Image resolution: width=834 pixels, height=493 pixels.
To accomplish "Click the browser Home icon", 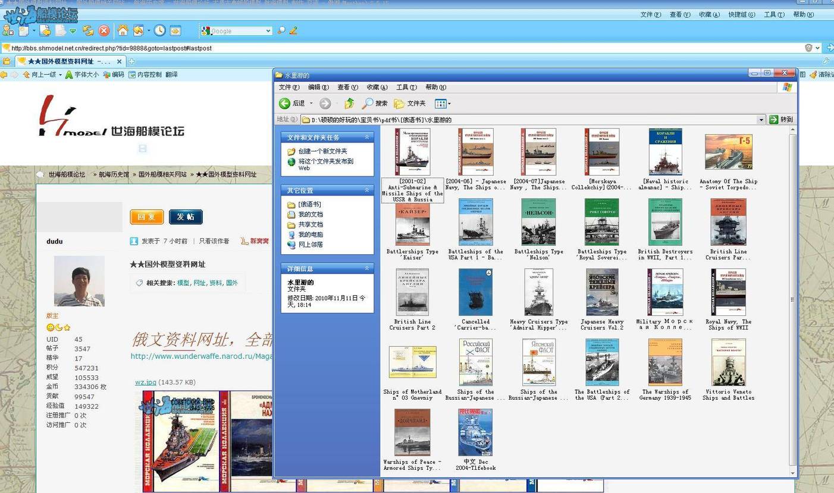I will coord(123,30).
